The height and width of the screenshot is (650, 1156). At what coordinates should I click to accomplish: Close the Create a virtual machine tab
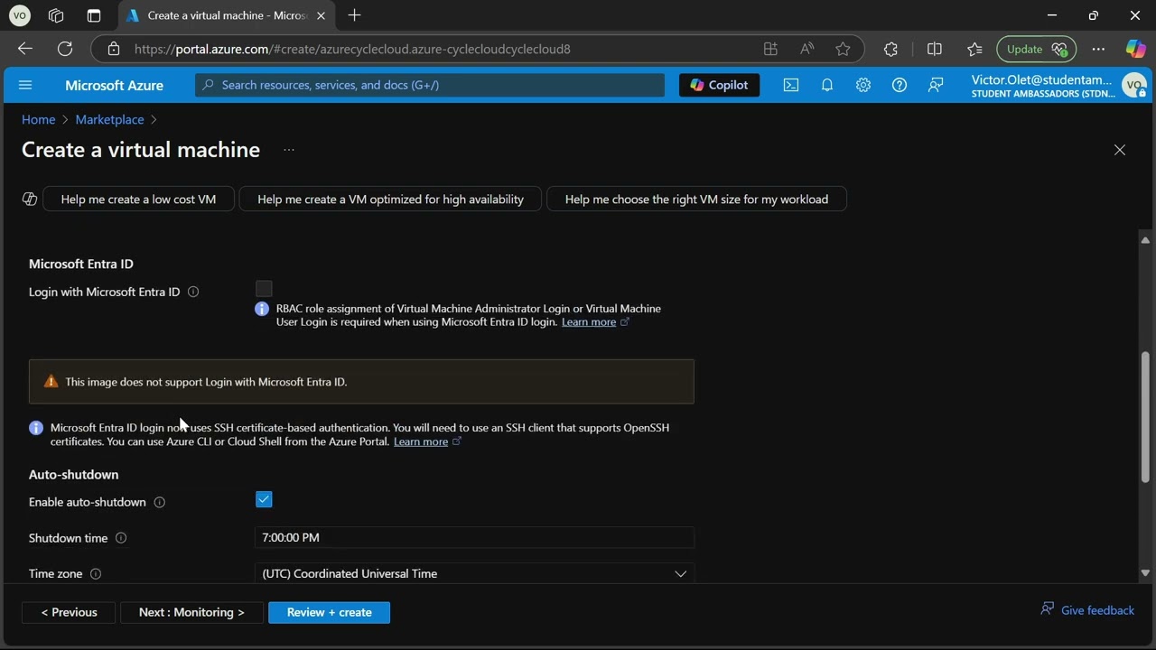321,15
